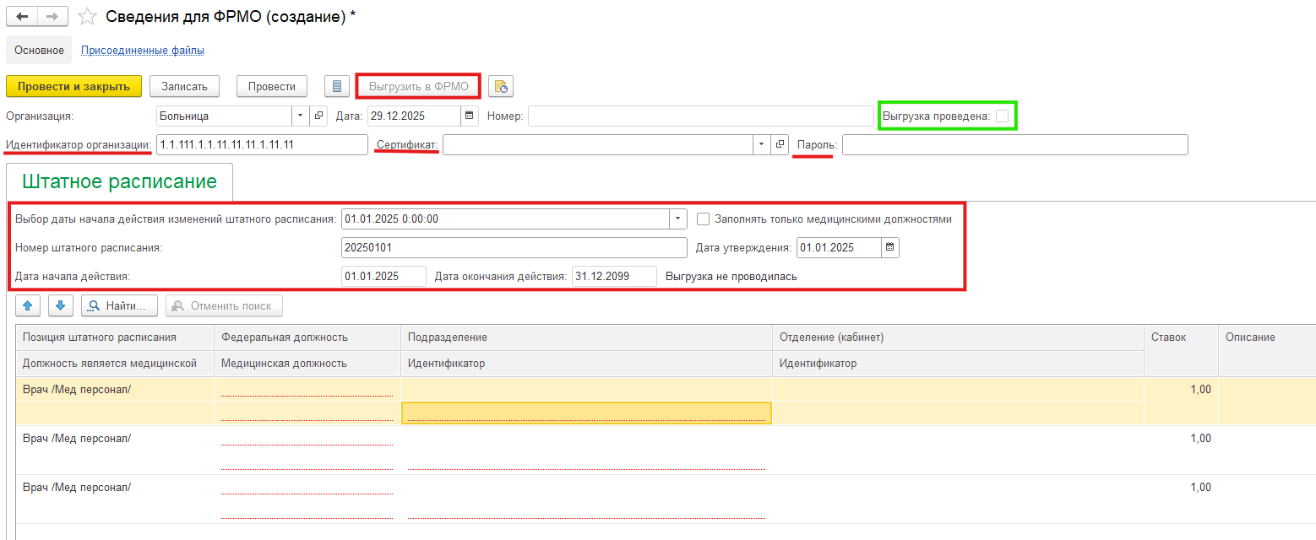Click Записать button
The image size is (1316, 540).
pyautogui.click(x=184, y=86)
